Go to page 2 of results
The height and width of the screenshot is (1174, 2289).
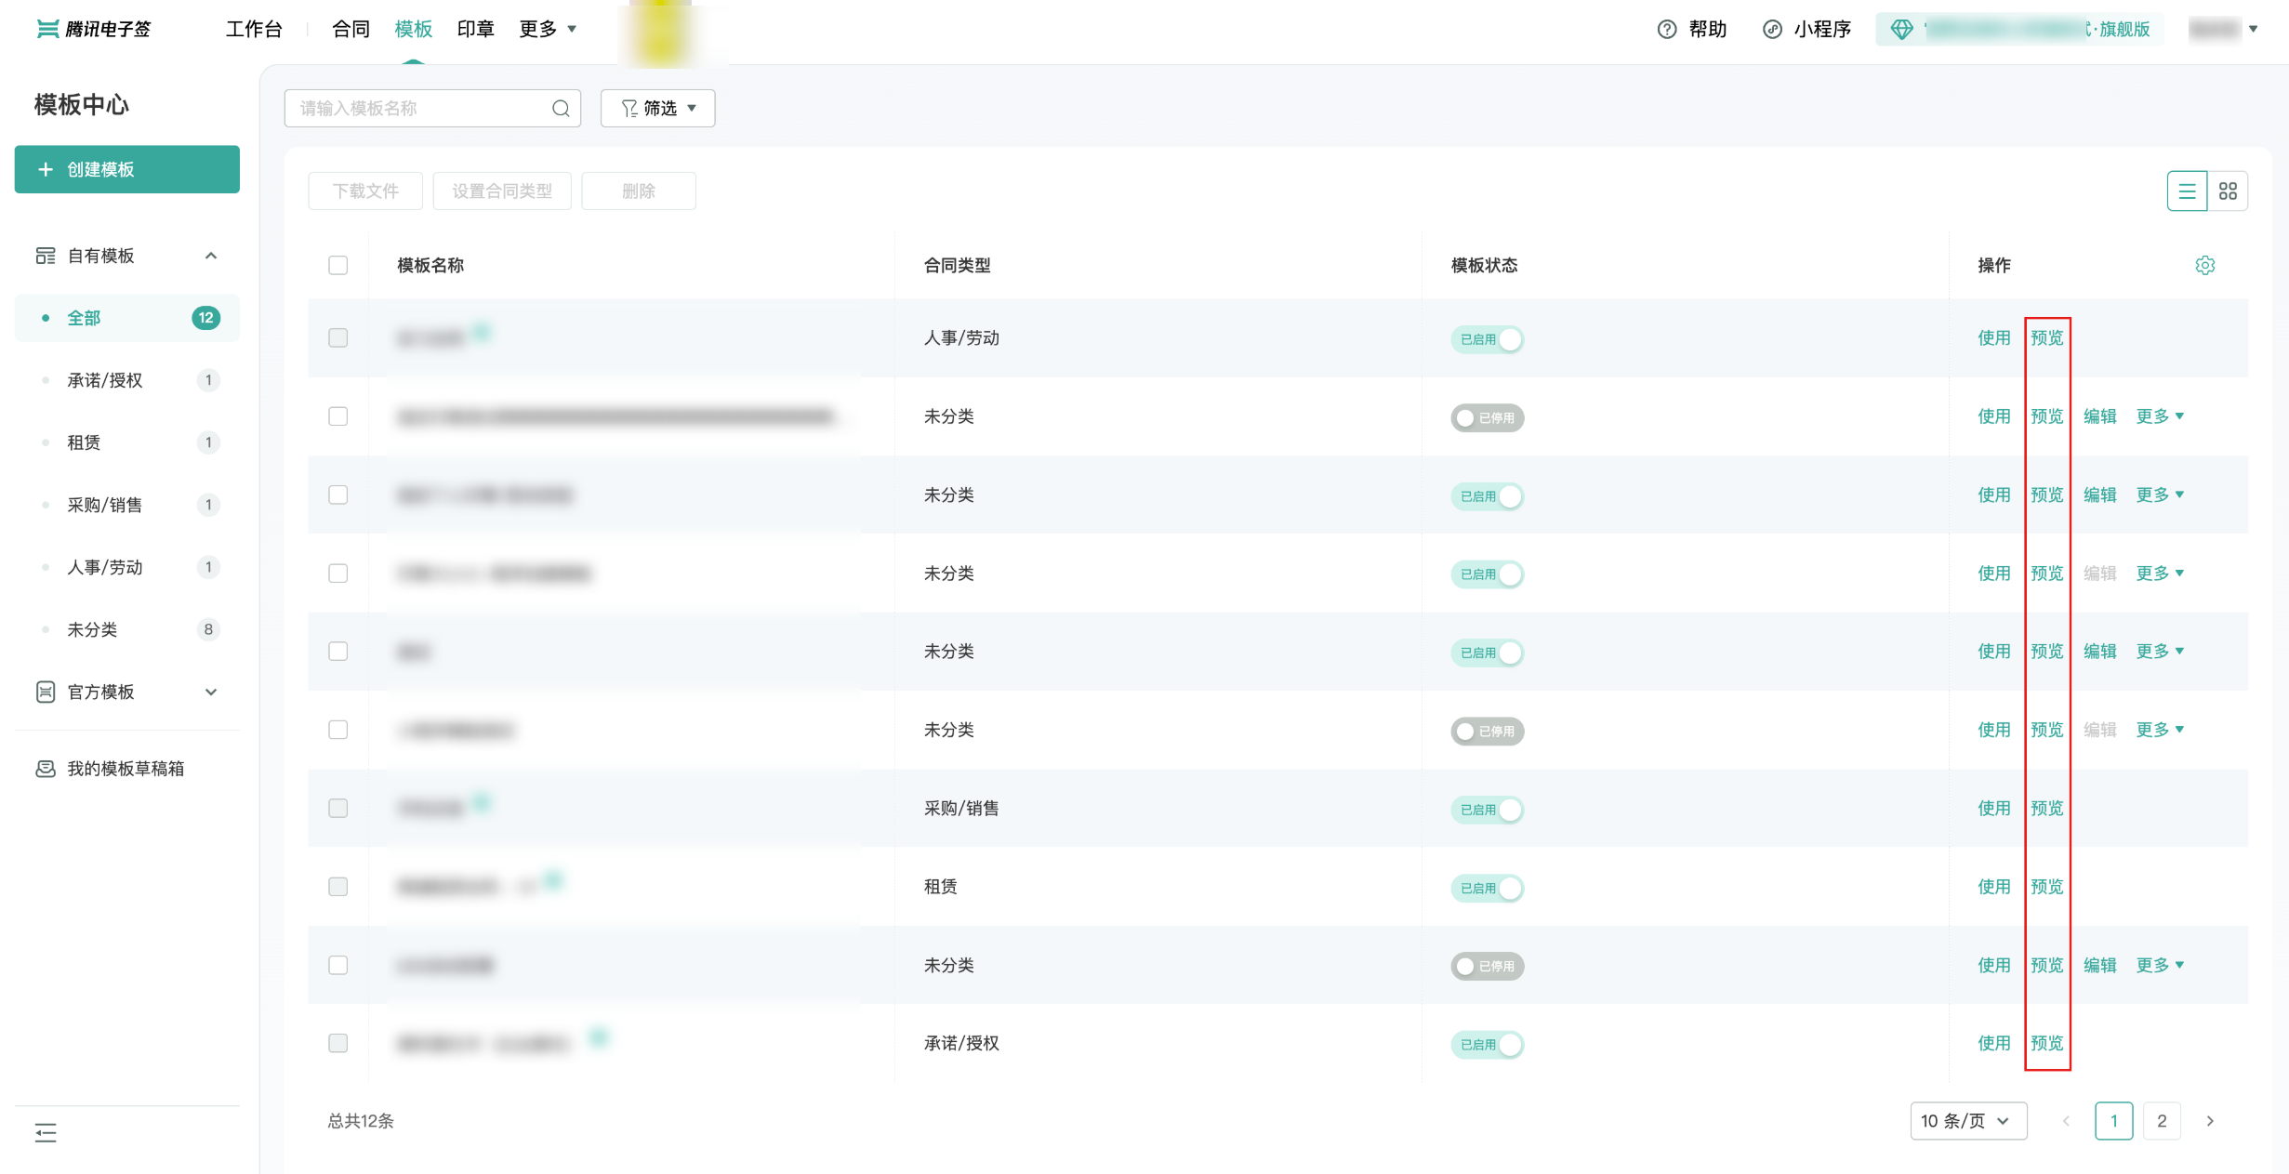click(x=2162, y=1121)
